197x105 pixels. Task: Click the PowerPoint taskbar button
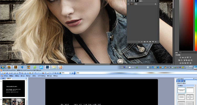click(x=60, y=67)
